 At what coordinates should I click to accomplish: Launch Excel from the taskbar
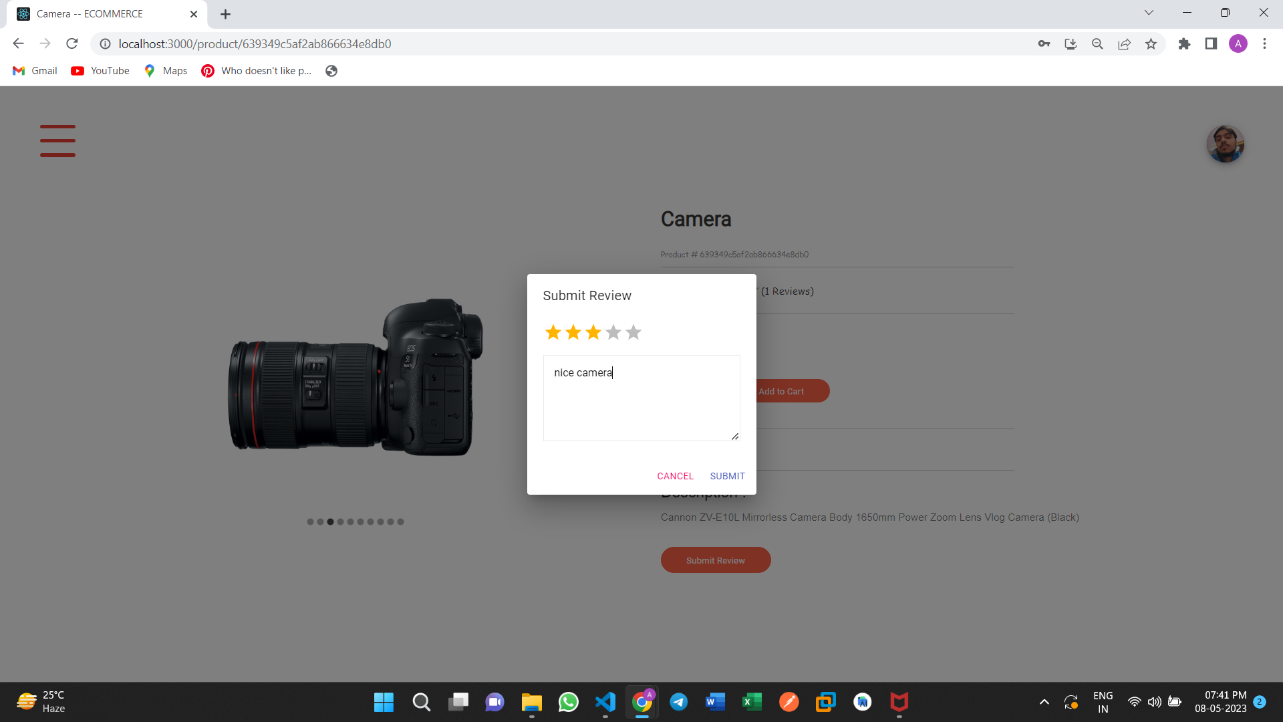coord(752,702)
